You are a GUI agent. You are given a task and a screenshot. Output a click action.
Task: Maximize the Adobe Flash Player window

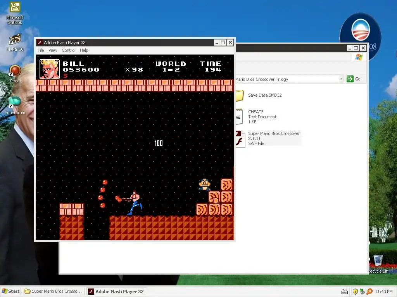click(x=223, y=43)
